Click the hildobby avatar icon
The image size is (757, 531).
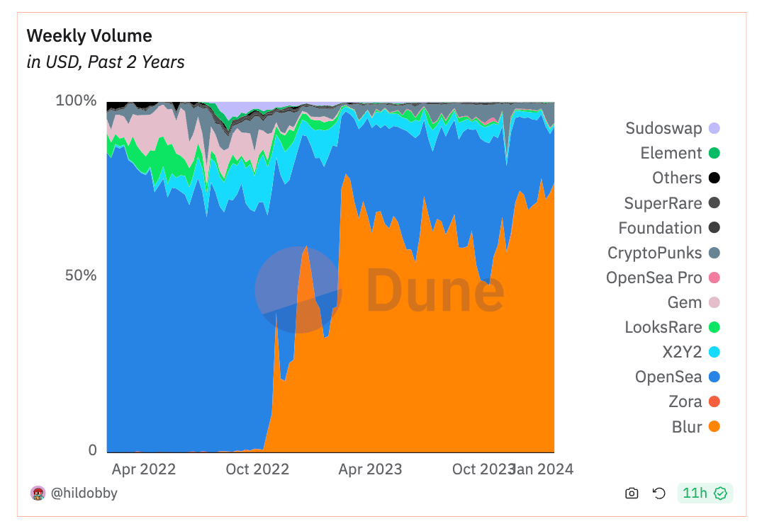pyautogui.click(x=38, y=493)
